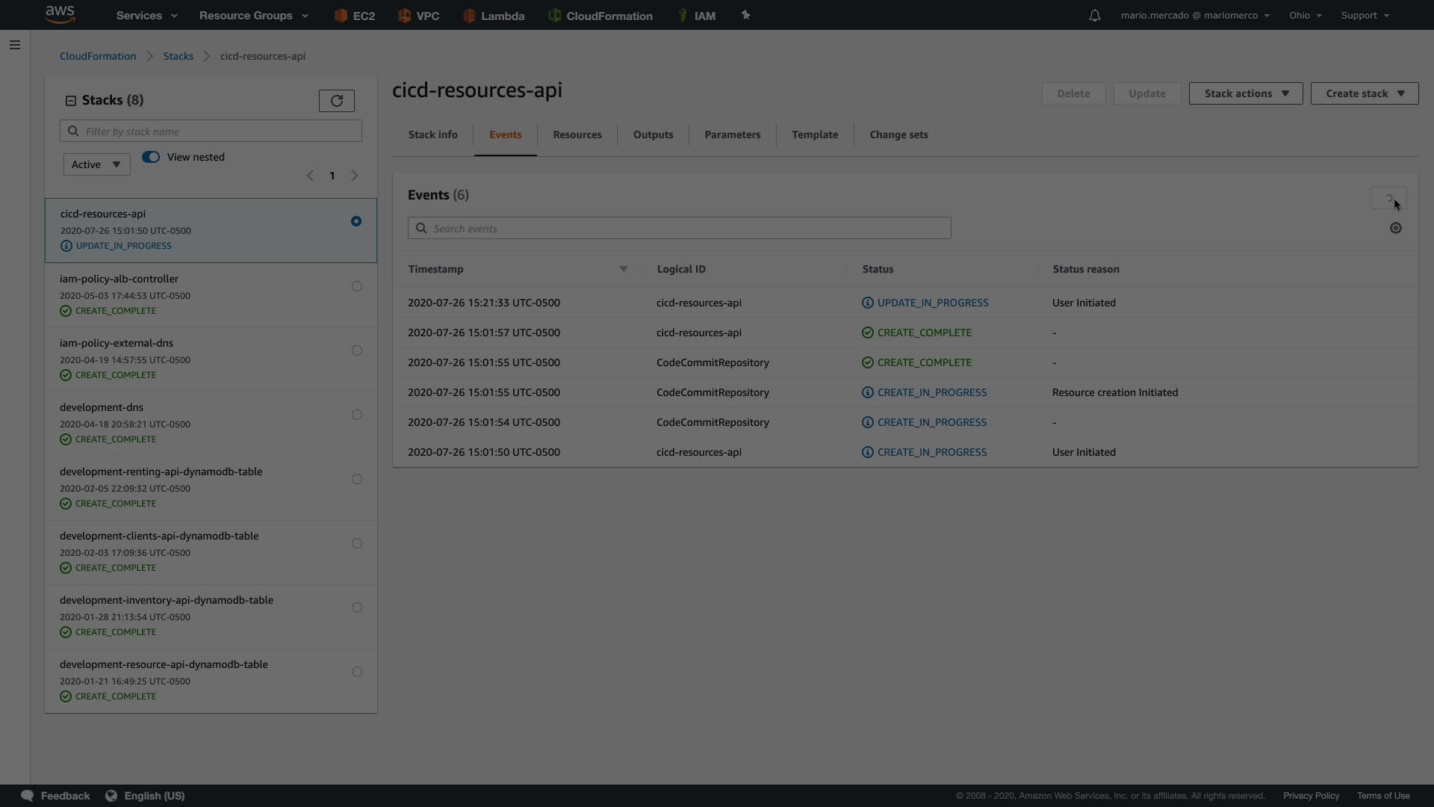Select the development-dns stack radio button
Viewport: 1434px width, 807px height.
357,415
